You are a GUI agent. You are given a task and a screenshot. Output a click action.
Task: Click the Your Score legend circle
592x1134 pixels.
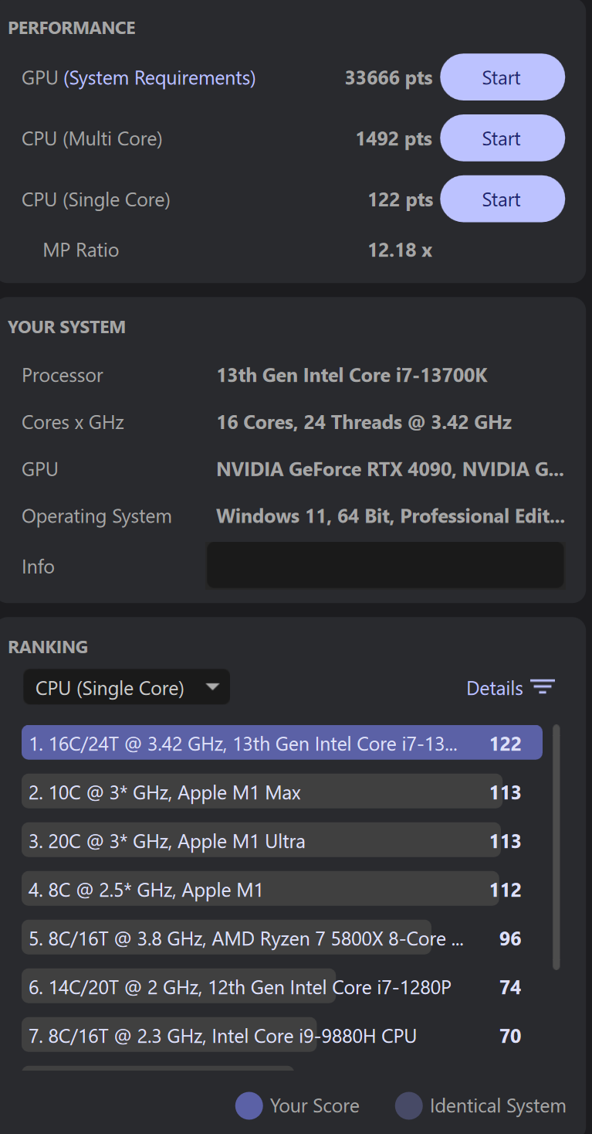(249, 1106)
